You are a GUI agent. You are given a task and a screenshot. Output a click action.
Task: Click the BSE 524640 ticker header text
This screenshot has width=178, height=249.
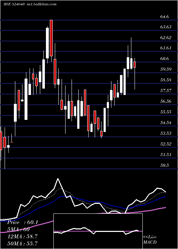(x=14, y=4)
